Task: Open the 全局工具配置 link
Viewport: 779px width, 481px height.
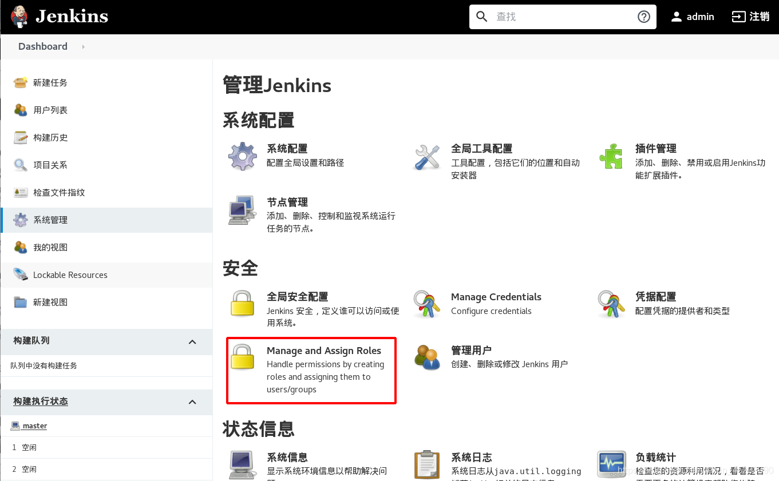Action: (482, 149)
